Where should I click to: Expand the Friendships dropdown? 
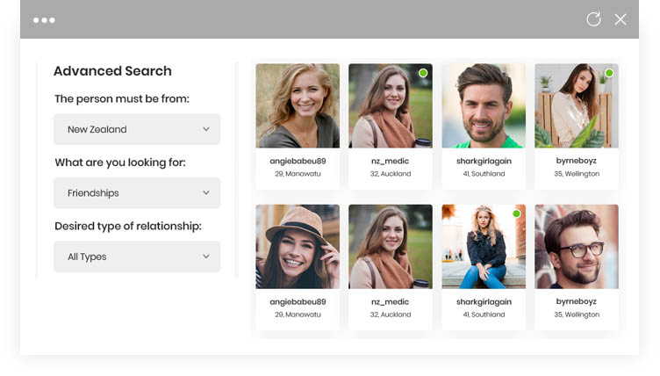pyautogui.click(x=137, y=193)
